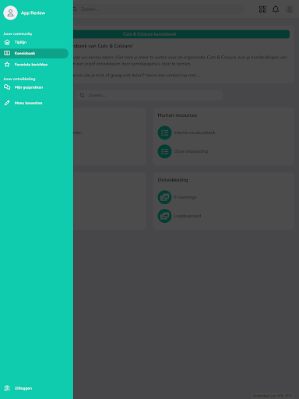Click the Uitloggen door icon
This screenshot has width=299, height=399.
click(x=7, y=388)
